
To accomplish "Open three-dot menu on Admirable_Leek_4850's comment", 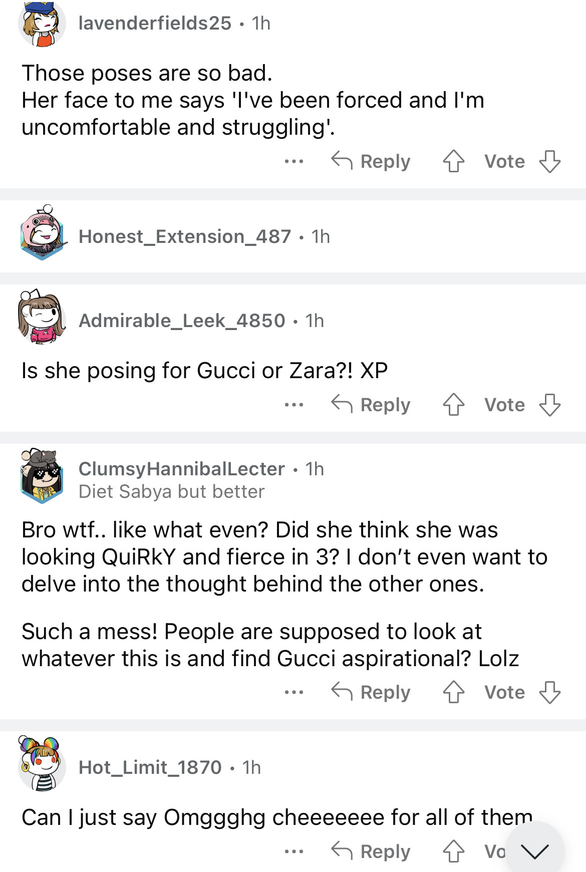I will 294,405.
